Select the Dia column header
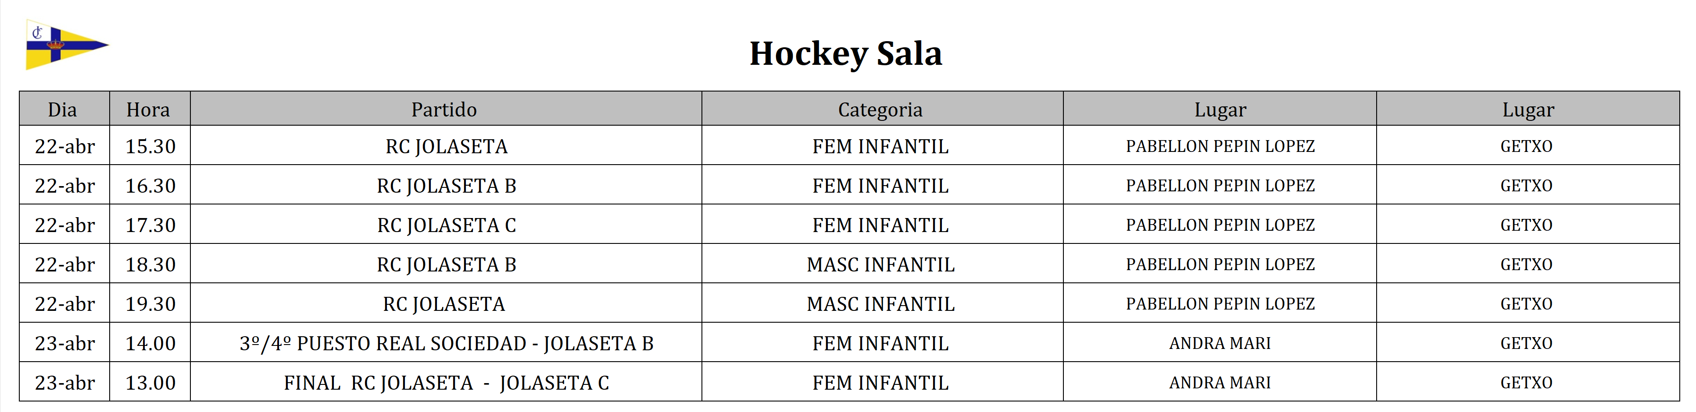Image resolution: width=1696 pixels, height=412 pixels. [x=63, y=109]
